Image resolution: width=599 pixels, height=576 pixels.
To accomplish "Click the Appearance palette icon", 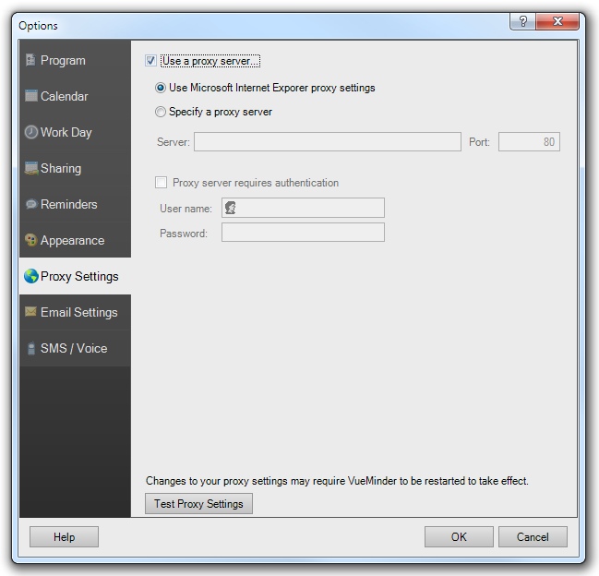I will (30, 240).
